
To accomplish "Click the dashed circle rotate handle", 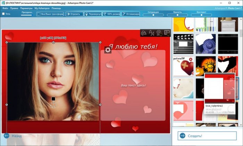I will (x=53, y=105).
